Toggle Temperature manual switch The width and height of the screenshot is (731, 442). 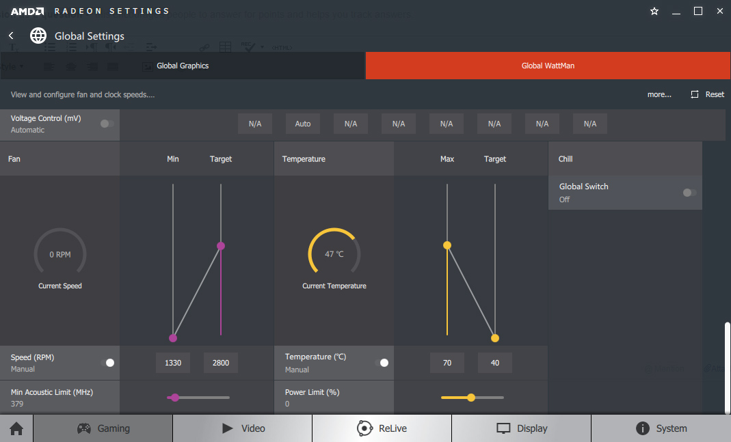coord(382,363)
